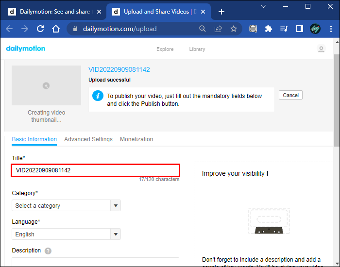Go back with the browser back arrow

tap(9, 29)
